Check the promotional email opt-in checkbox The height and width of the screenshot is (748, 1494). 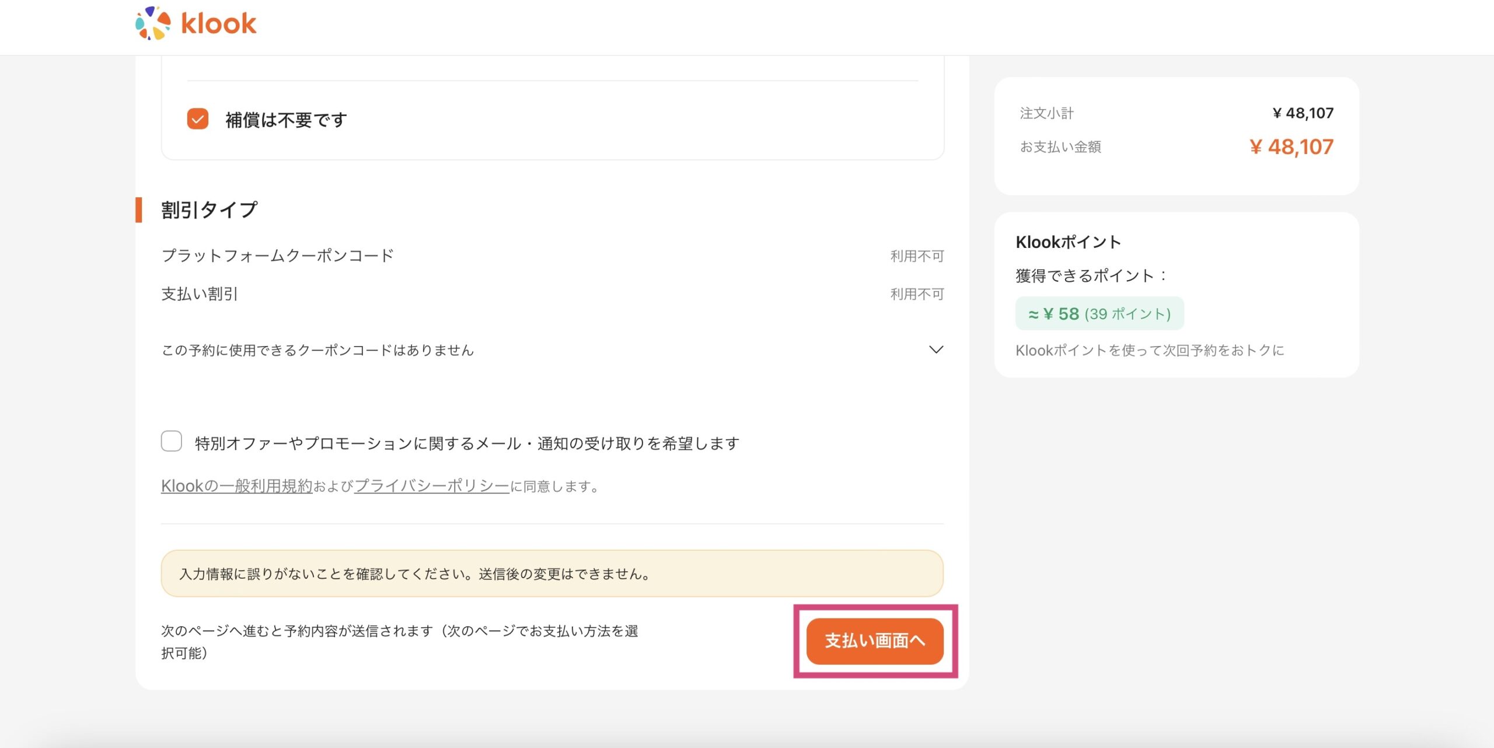pos(172,442)
